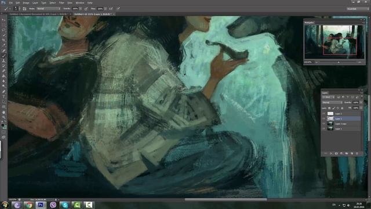Open the brush Mode dropdown

48,9
